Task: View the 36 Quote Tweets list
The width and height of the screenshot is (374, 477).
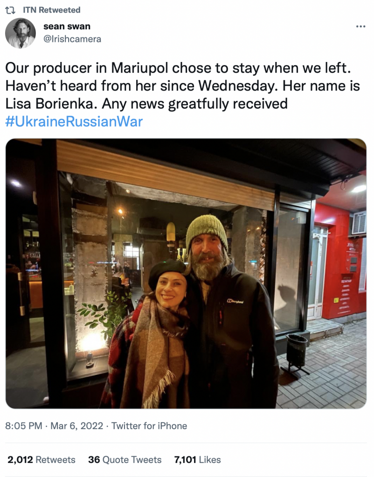Action: (x=125, y=459)
